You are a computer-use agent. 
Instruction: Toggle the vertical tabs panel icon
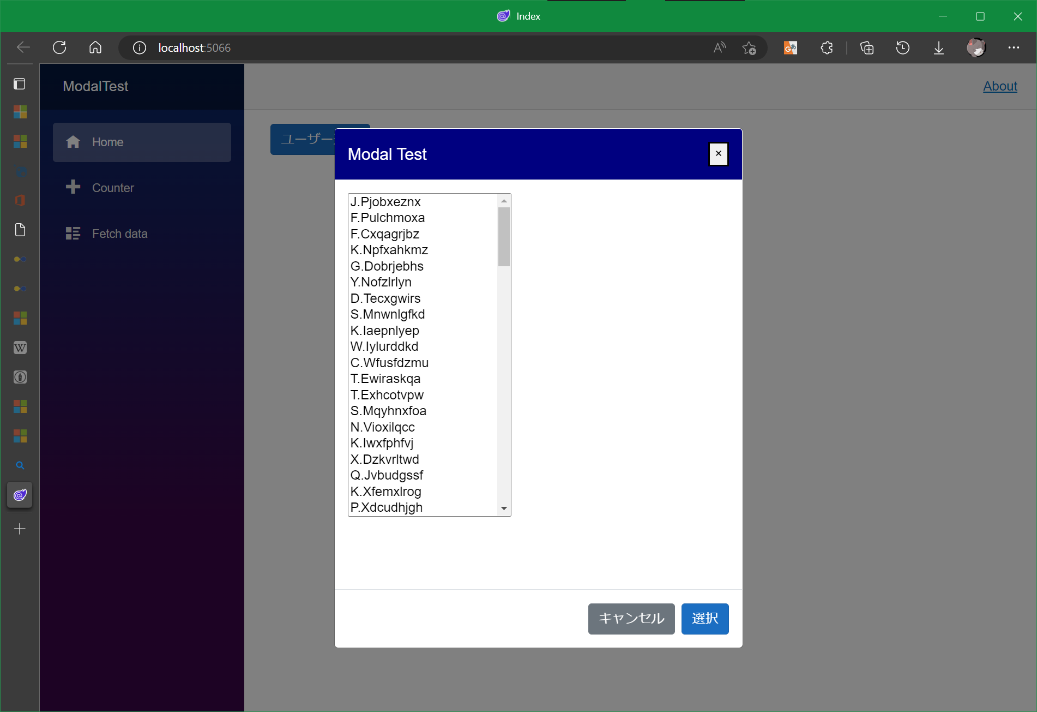(20, 83)
